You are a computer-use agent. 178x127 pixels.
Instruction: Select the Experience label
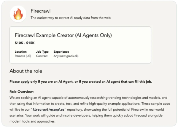coord(61,52)
